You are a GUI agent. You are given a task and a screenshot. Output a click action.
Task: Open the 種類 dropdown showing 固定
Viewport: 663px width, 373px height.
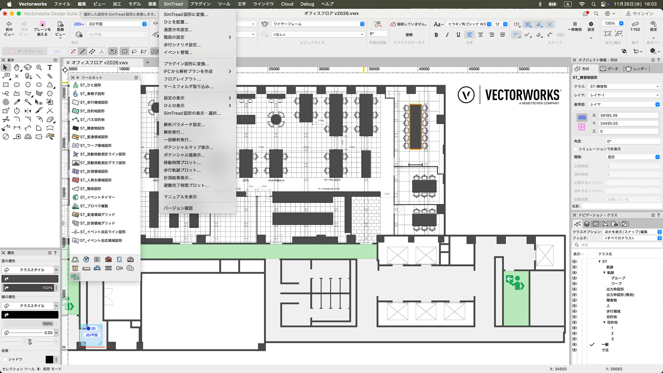(633, 157)
